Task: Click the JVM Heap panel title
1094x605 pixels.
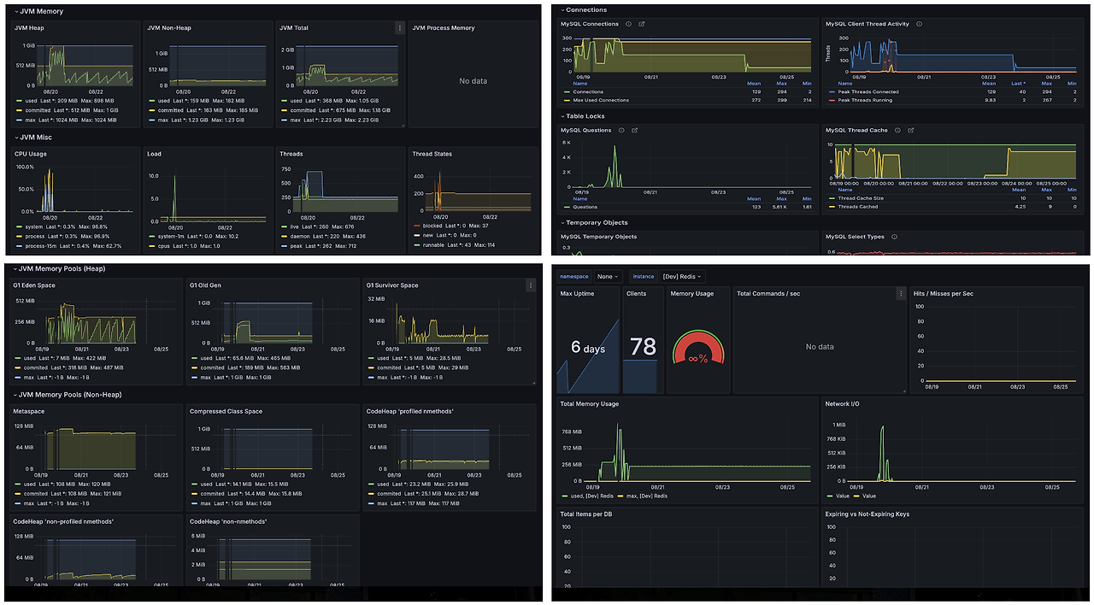Action: click(x=29, y=27)
